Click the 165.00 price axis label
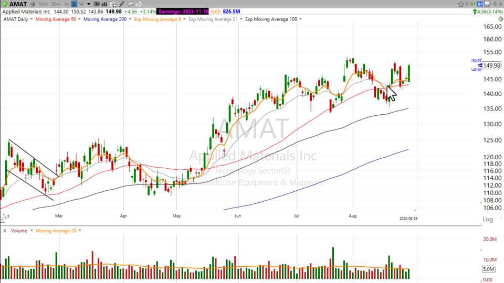Viewport: 504px width, 283px height. point(492,27)
